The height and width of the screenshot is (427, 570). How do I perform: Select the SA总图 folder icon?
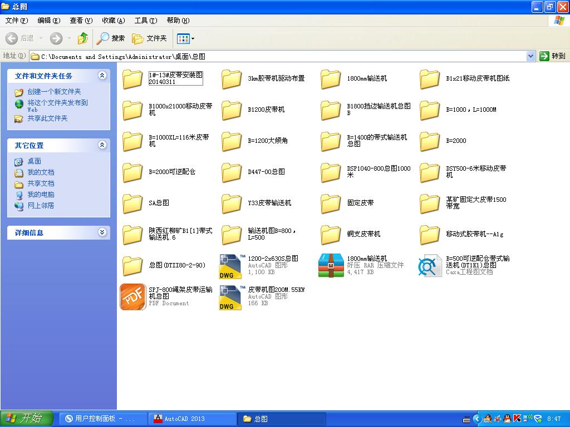(x=132, y=203)
